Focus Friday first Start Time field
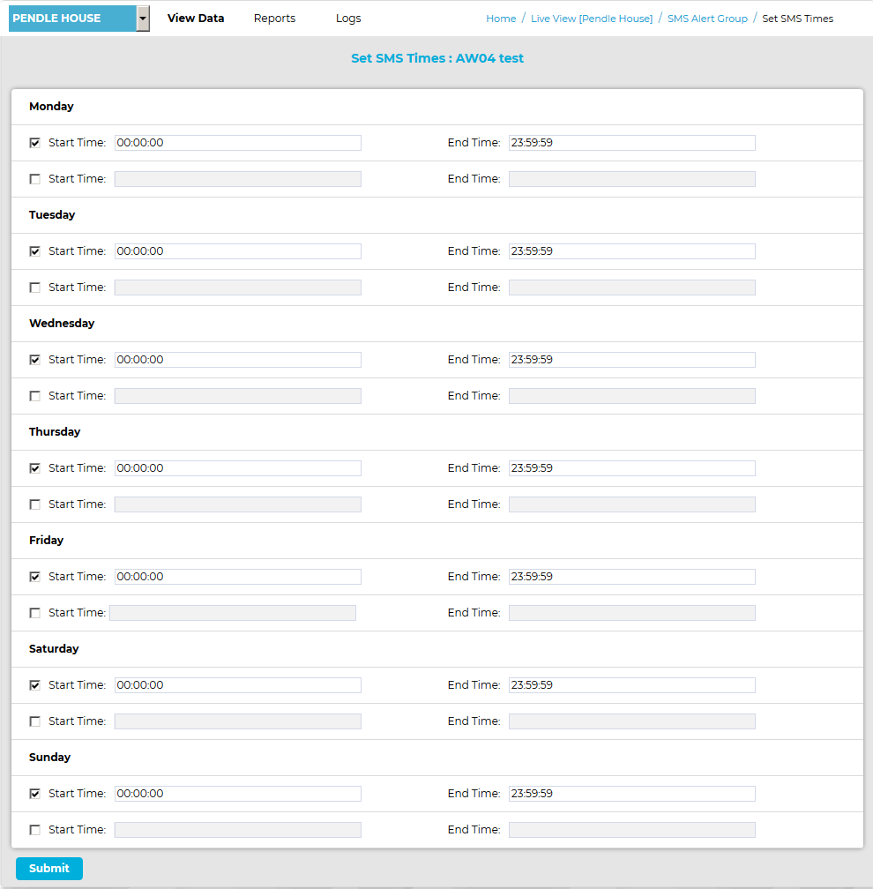Screen dimensions: 873x889 point(238,577)
